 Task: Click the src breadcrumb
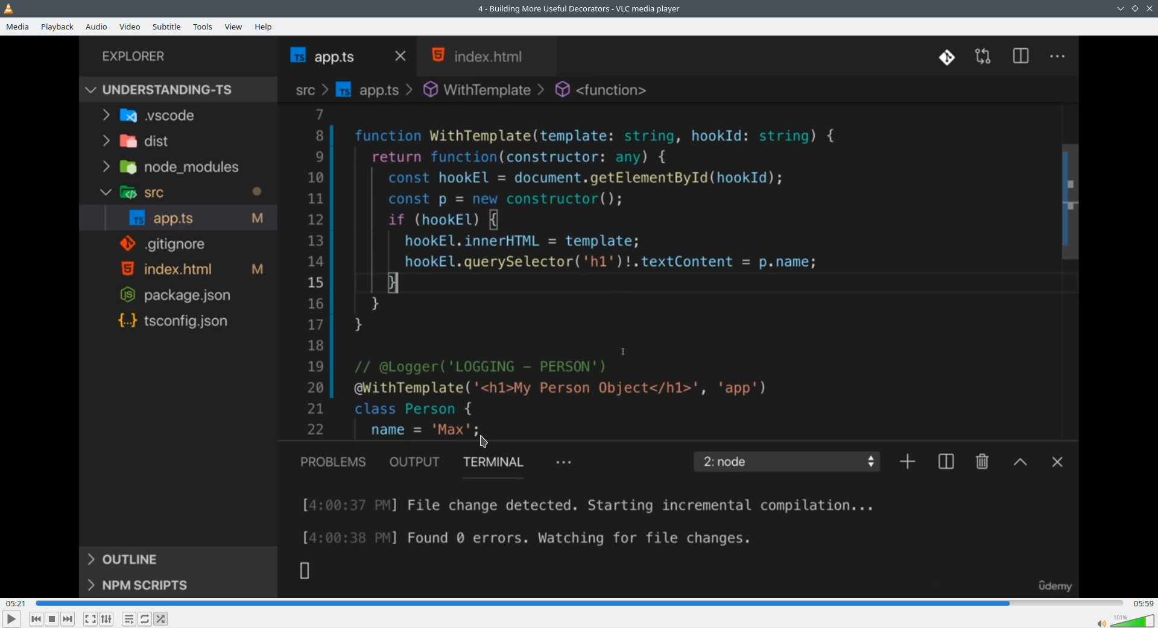[305, 90]
